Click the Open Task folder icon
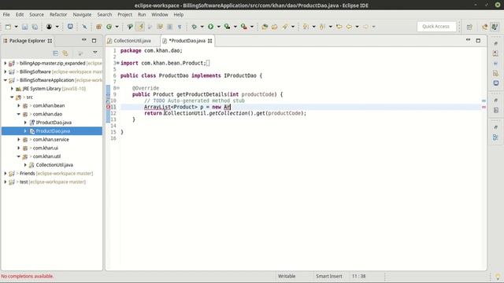This screenshot has width=504, height=283. pos(274,27)
